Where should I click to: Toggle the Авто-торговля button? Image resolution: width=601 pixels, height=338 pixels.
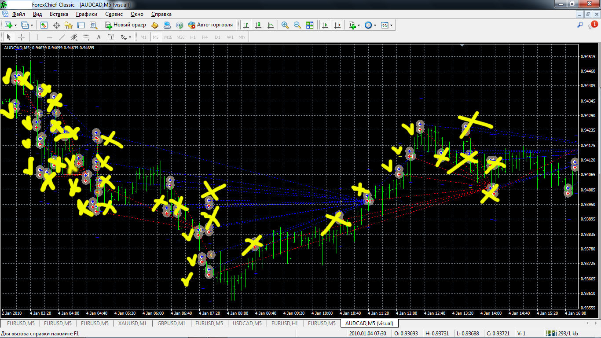(x=210, y=25)
